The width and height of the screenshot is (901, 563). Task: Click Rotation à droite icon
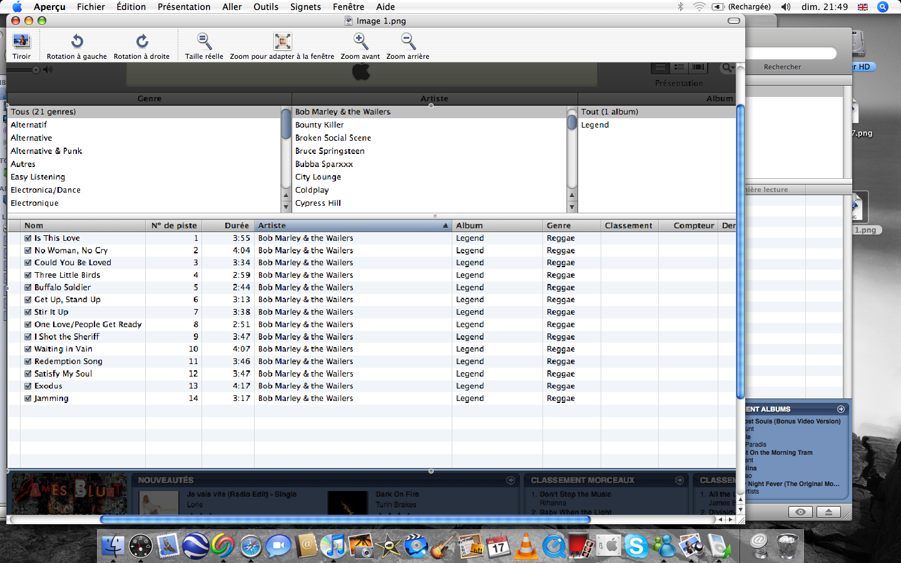coord(142,41)
